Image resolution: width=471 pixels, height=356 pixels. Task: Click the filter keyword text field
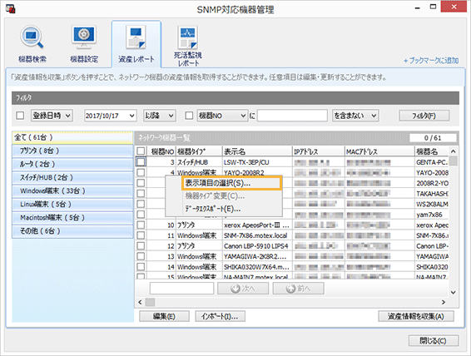click(x=292, y=116)
